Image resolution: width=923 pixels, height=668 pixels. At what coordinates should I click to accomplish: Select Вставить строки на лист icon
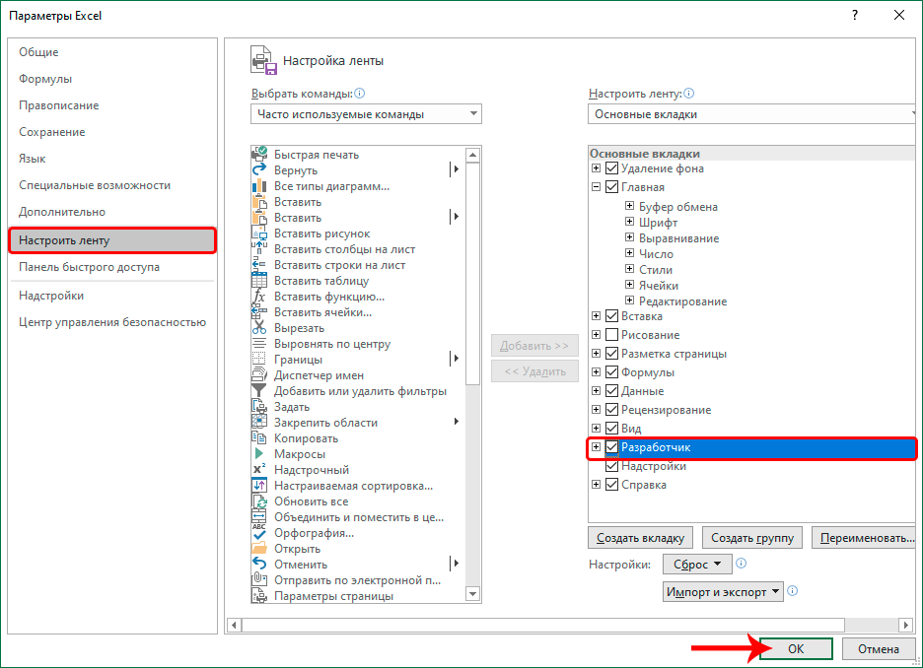pyautogui.click(x=259, y=265)
